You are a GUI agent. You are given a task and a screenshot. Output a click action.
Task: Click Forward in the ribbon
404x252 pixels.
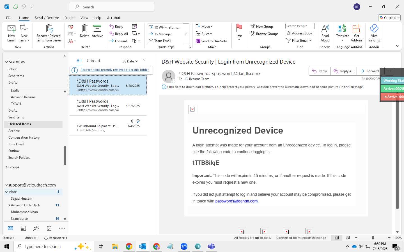pyautogui.click(x=118, y=41)
